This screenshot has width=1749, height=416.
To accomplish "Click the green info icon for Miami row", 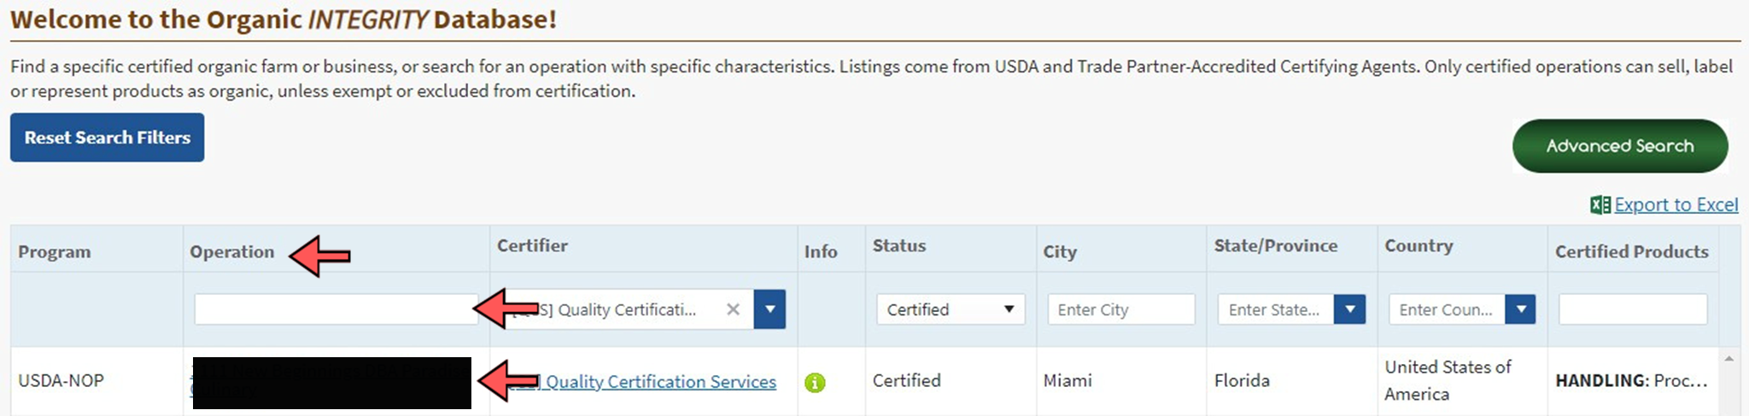I will click(x=815, y=383).
